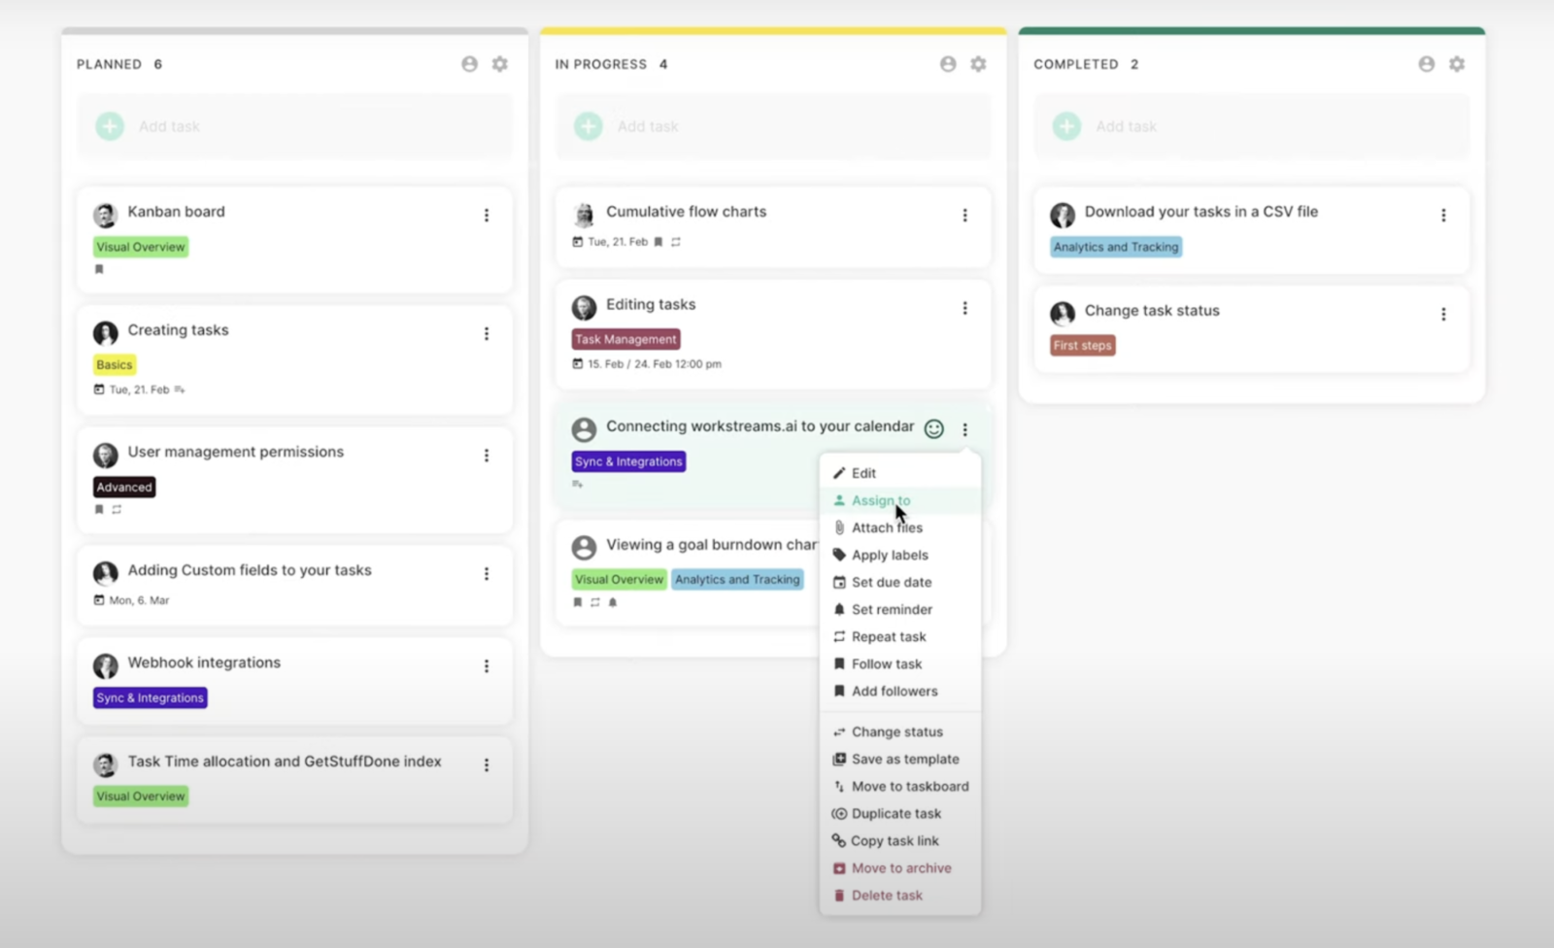
Task: Click the smiley emoji icon on the calendar task
Action: [x=933, y=428]
